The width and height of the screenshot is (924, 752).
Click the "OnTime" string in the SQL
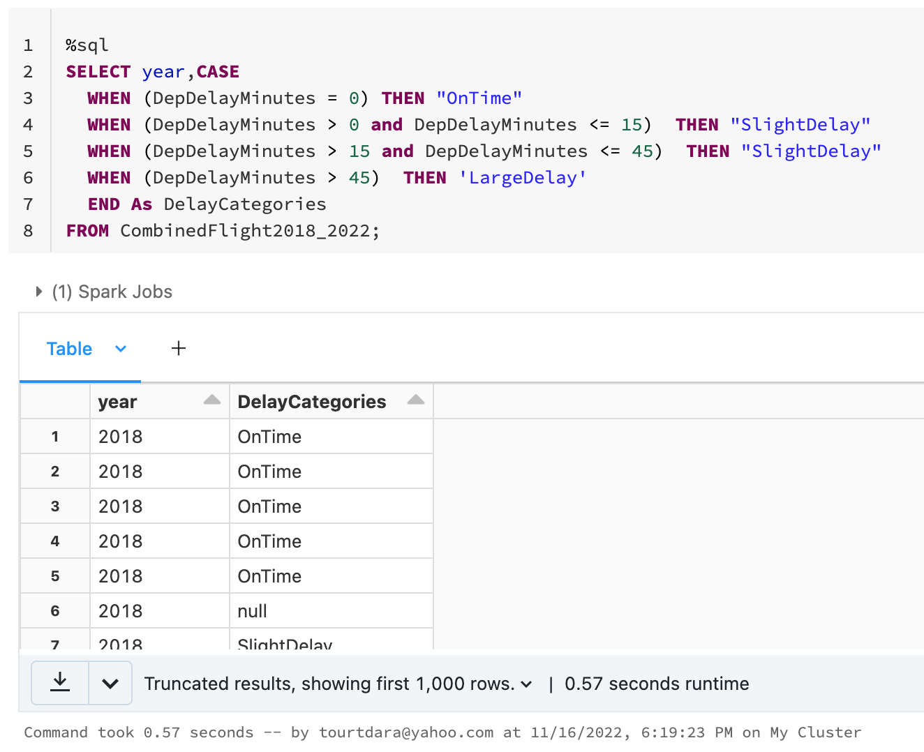pos(479,98)
